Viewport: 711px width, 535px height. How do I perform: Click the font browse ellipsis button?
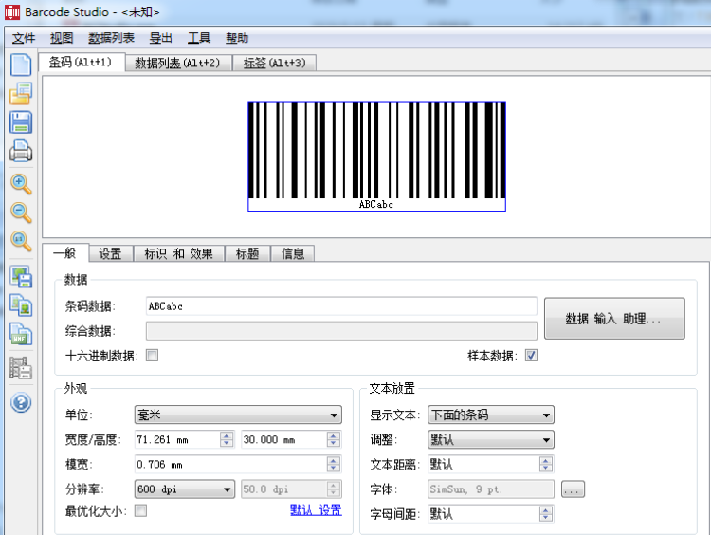(x=573, y=489)
